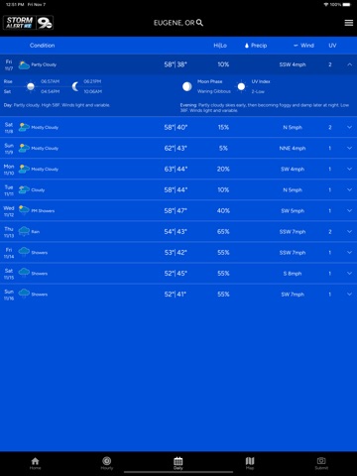Tap the NNE 4mph wind value

click(293, 148)
